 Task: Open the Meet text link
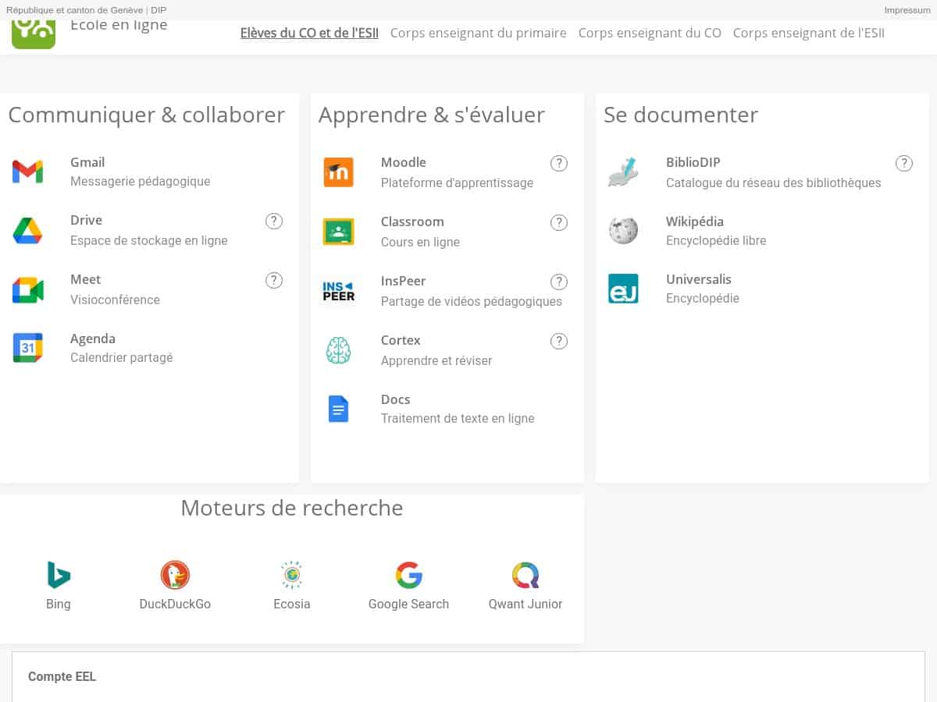(85, 279)
